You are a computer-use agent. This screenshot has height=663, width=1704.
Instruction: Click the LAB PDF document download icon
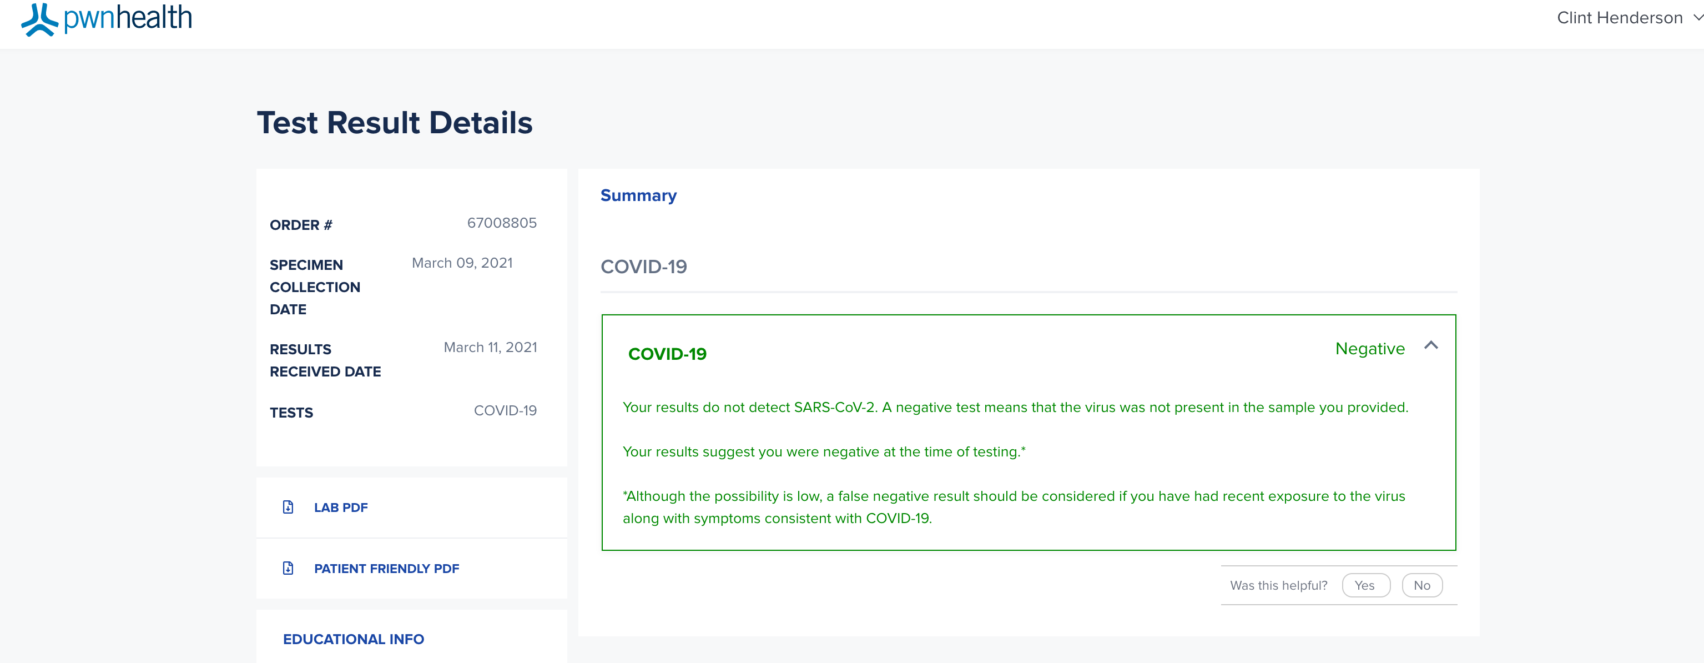coord(288,507)
